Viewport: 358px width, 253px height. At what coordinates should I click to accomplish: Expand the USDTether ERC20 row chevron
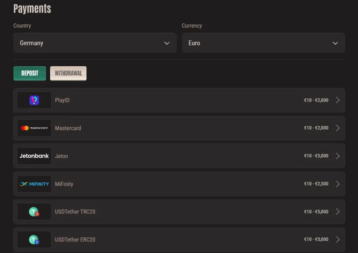[338, 239]
